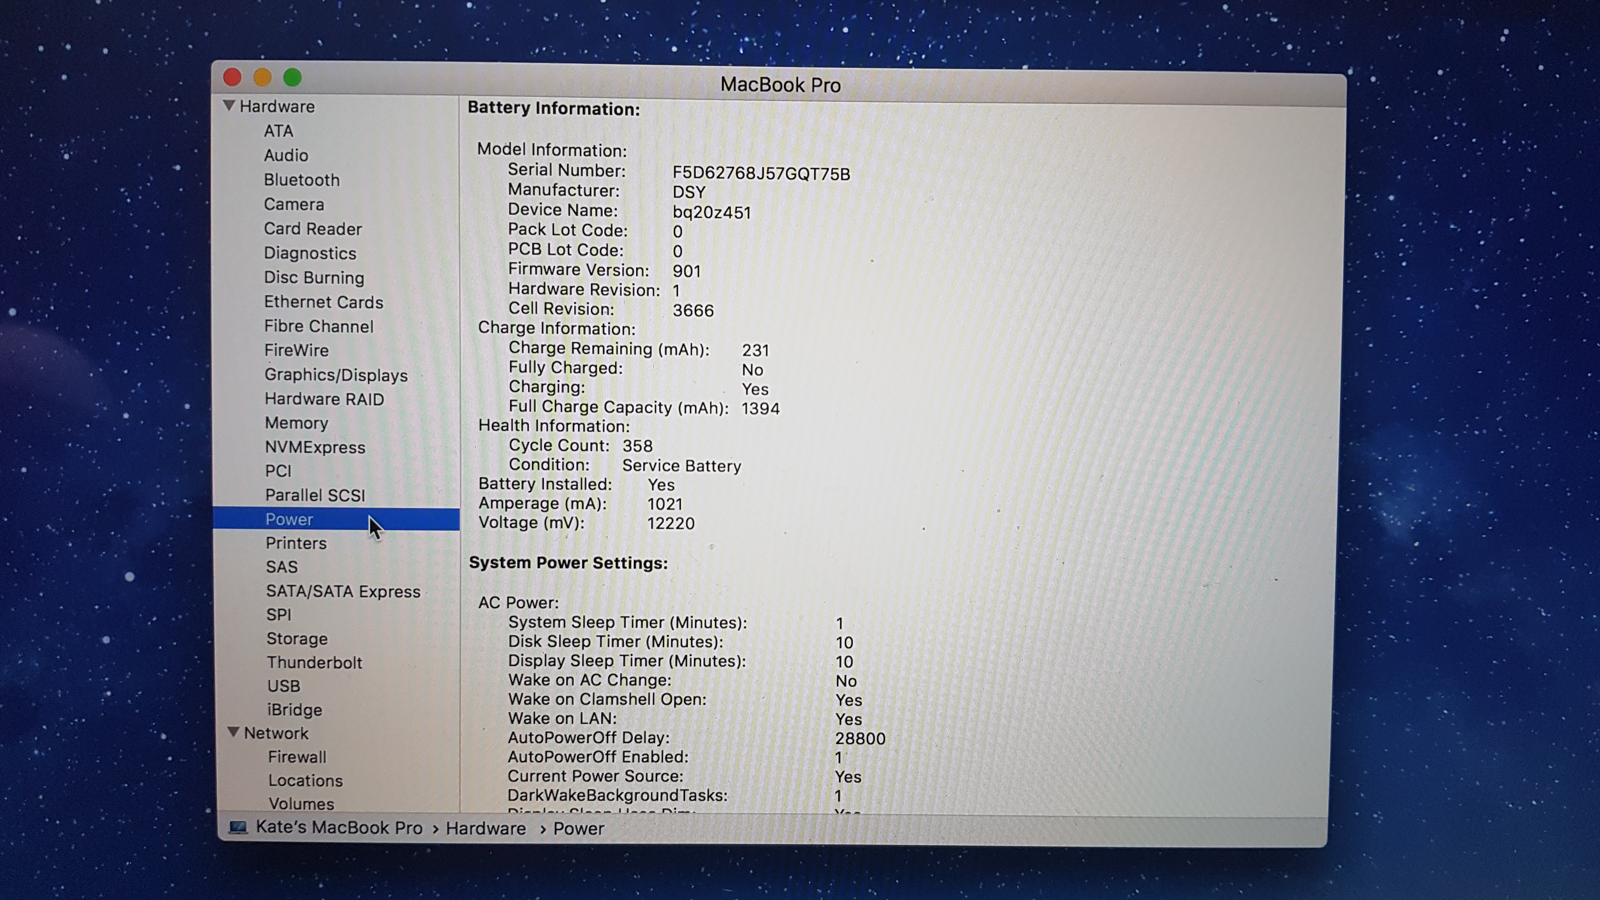Image resolution: width=1600 pixels, height=900 pixels.
Task: Open the Thunderbolt hardware section
Action: click(x=313, y=662)
